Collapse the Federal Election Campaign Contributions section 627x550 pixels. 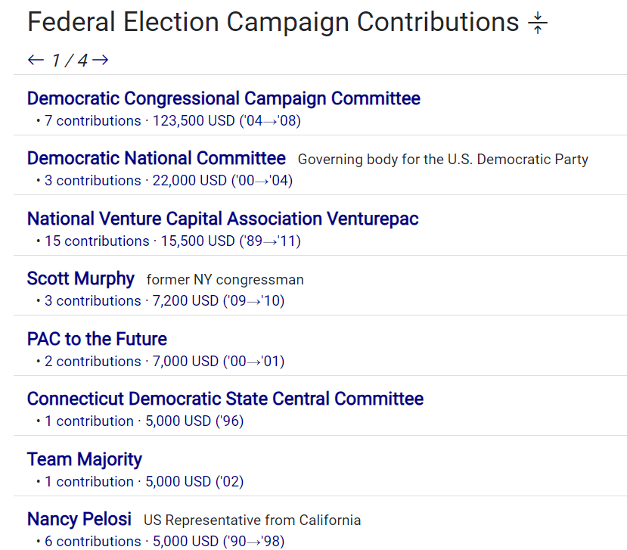538,23
